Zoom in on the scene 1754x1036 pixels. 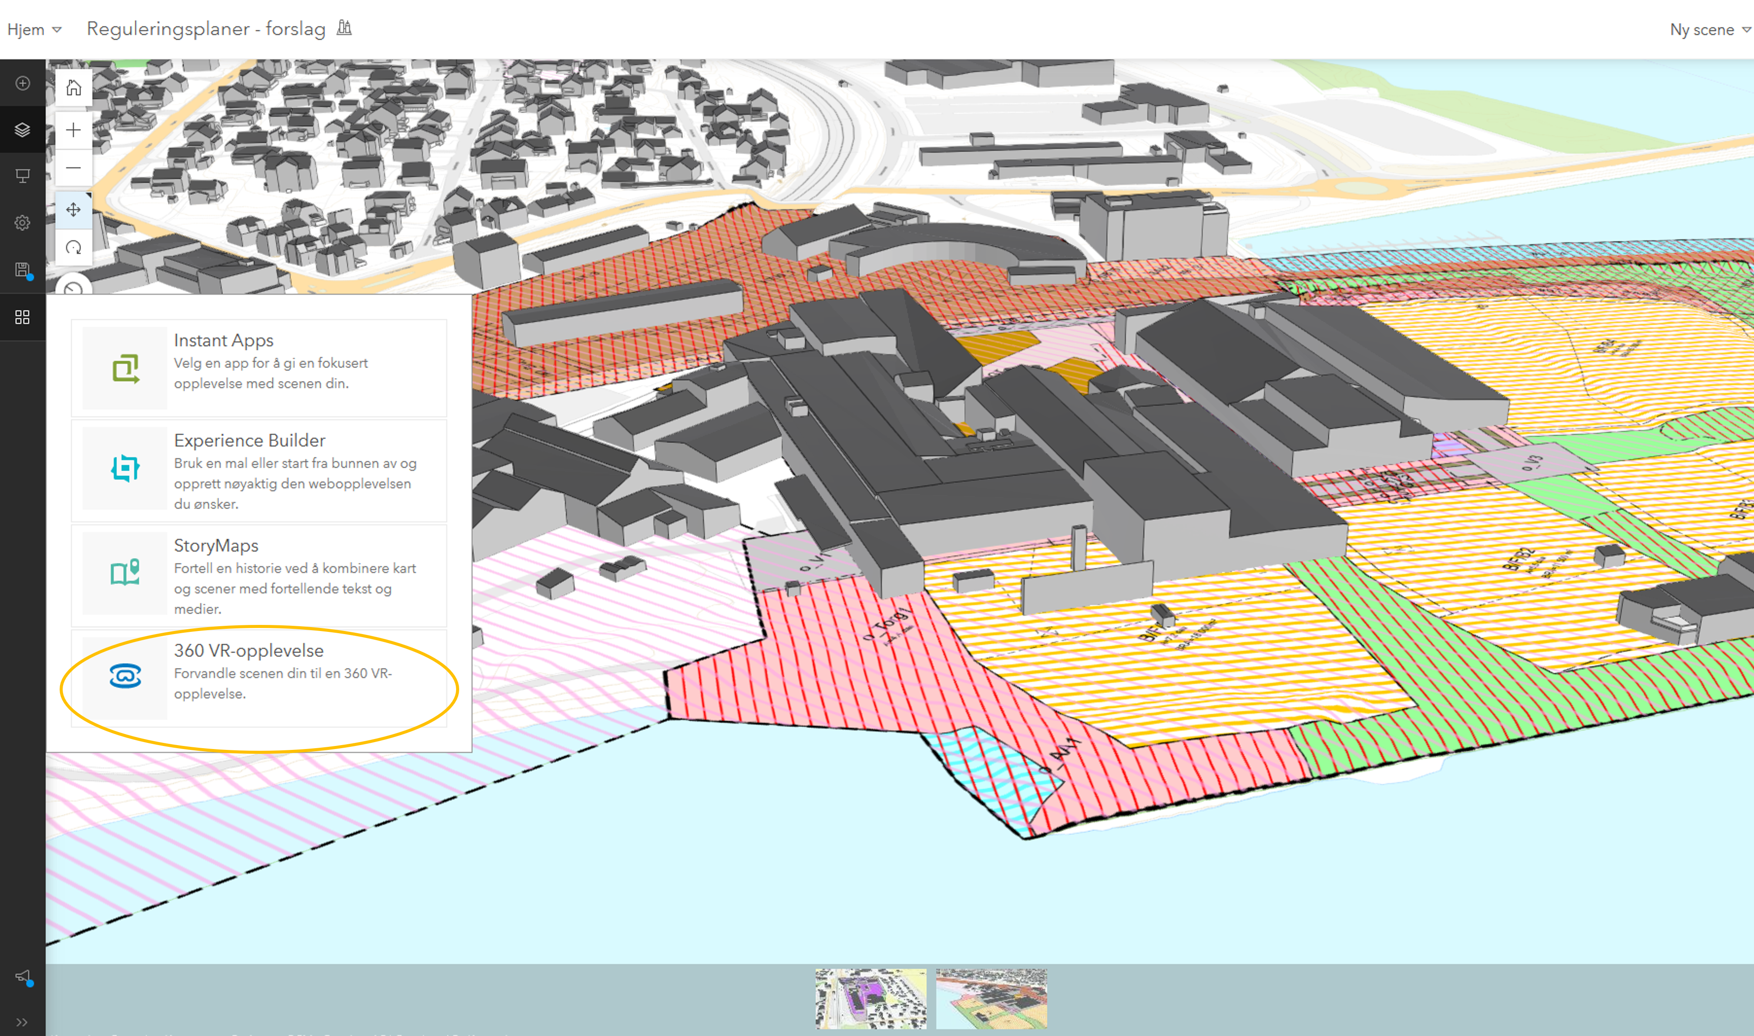point(73,130)
